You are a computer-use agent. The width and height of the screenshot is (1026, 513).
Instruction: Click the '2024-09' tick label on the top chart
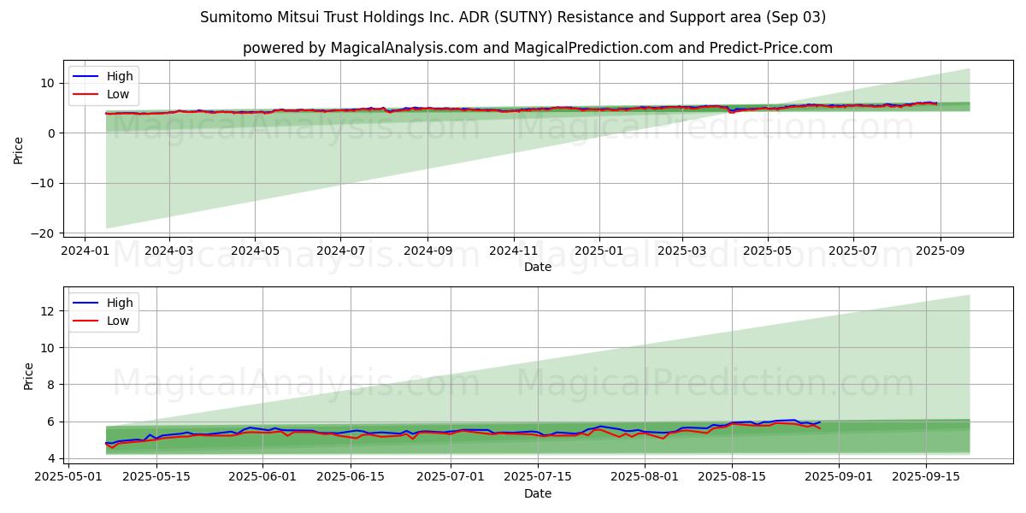click(x=427, y=251)
